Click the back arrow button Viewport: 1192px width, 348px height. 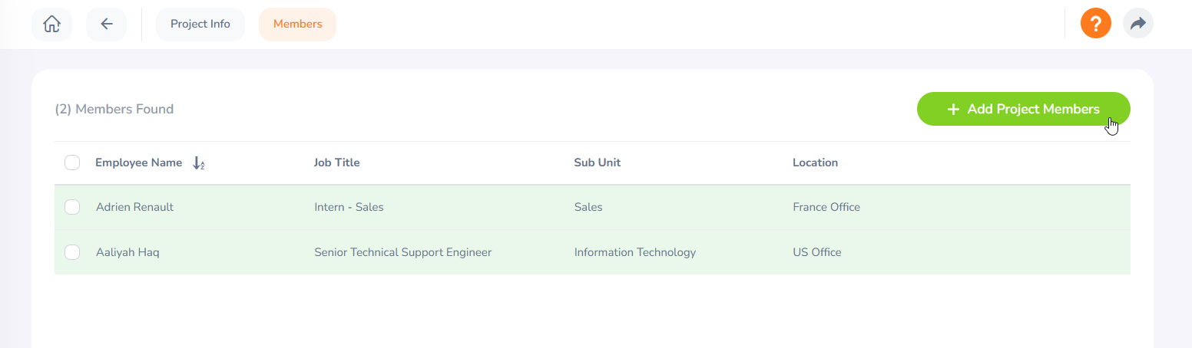[x=107, y=25]
